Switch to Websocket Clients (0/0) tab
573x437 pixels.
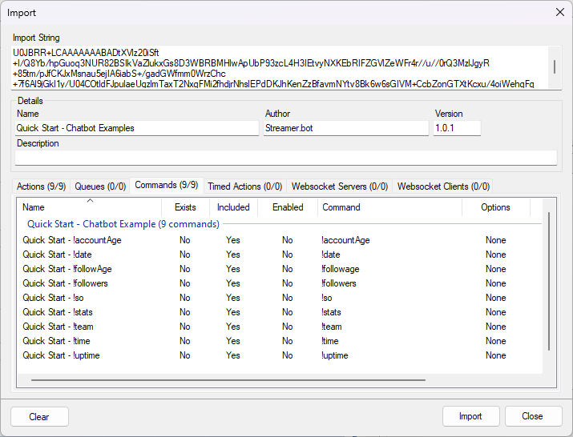coord(443,186)
